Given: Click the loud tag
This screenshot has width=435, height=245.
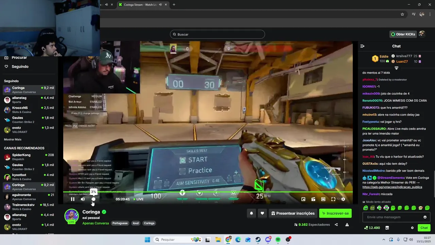Looking at the screenshot, I should [136, 223].
